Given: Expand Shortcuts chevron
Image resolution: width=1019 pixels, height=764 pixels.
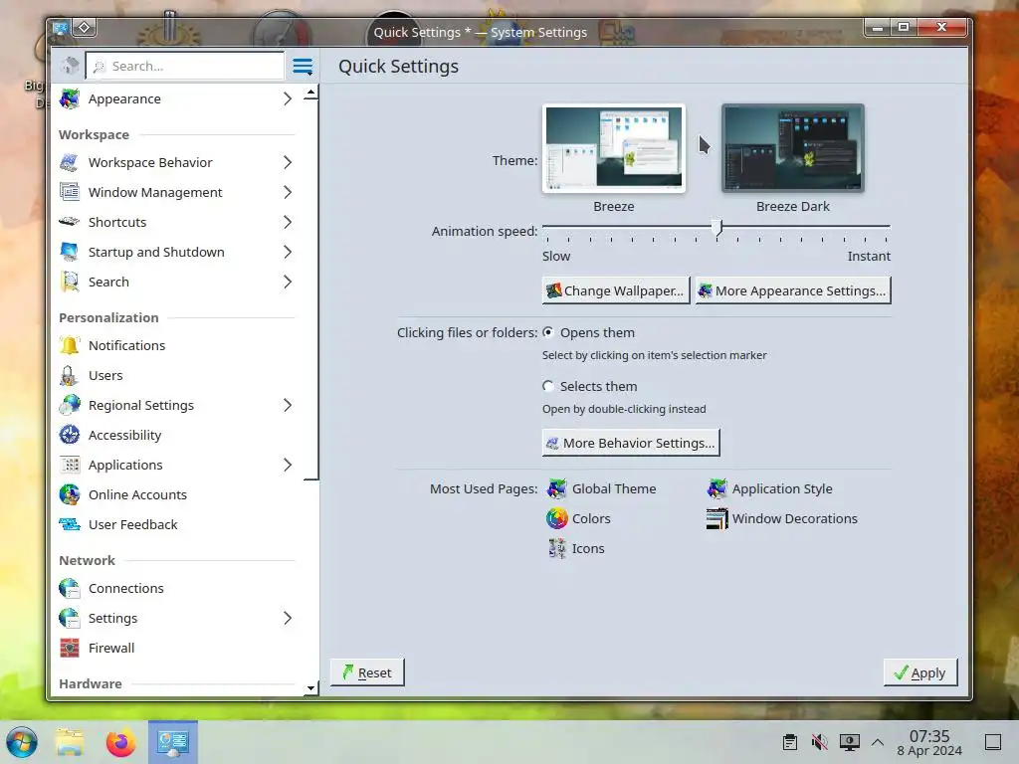Looking at the screenshot, I should 288,222.
